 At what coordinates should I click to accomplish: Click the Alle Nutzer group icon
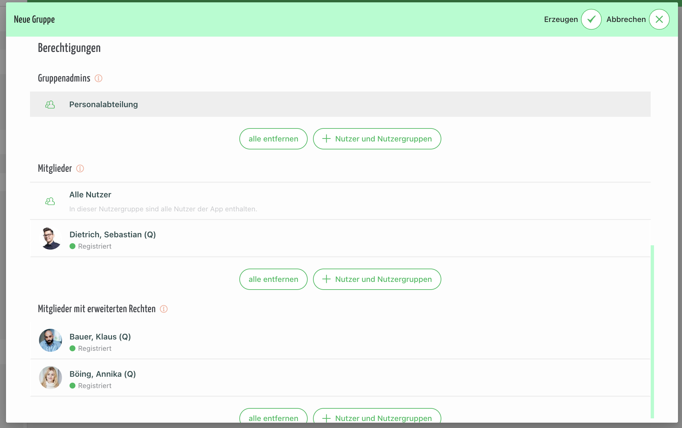(x=50, y=201)
